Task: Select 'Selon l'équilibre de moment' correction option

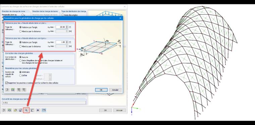Action: pyautogui.click(x=20, y=60)
